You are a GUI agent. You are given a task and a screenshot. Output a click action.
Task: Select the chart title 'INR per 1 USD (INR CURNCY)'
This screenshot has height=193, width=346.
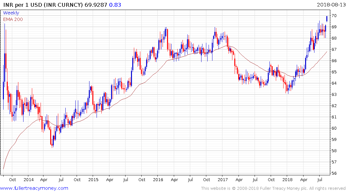point(43,5)
